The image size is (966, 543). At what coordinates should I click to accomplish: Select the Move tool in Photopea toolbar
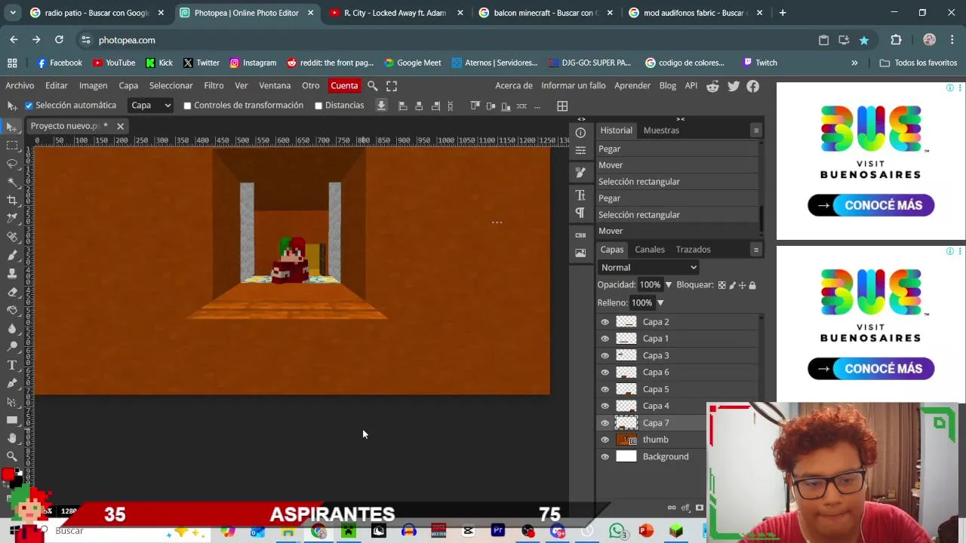coord(12,126)
